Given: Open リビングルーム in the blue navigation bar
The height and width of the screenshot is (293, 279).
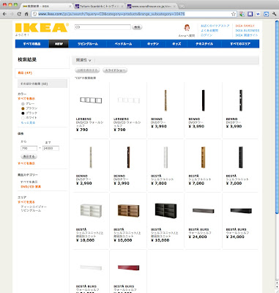Looking at the screenshot, I should pos(88,44).
